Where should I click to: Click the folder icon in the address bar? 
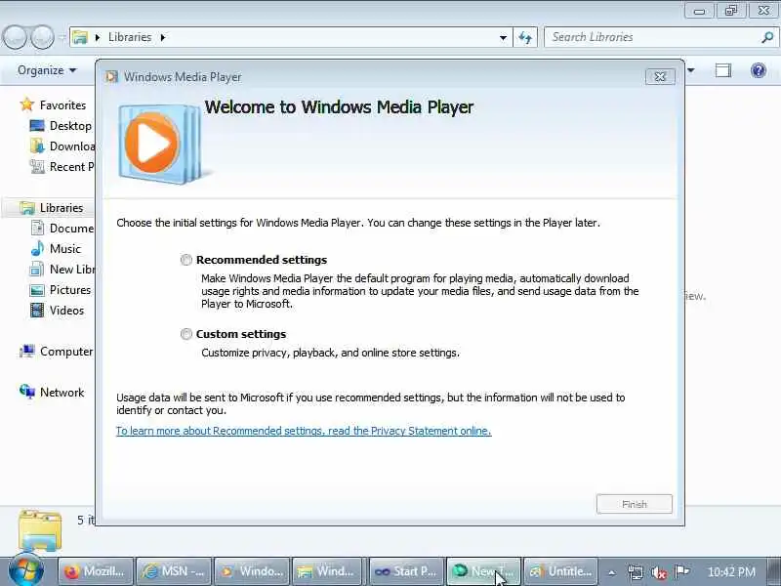click(80, 37)
